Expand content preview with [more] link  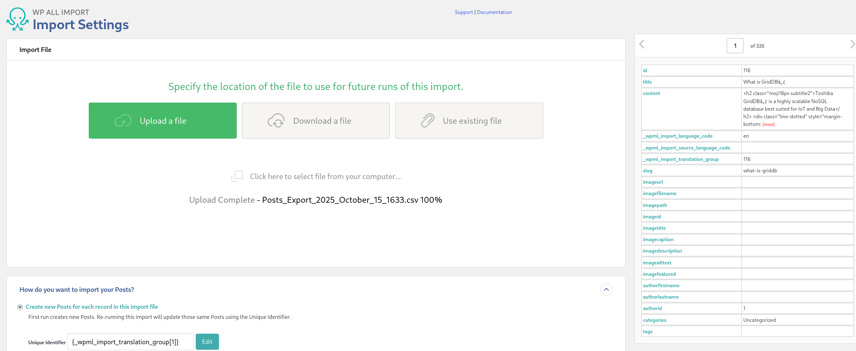(x=768, y=125)
